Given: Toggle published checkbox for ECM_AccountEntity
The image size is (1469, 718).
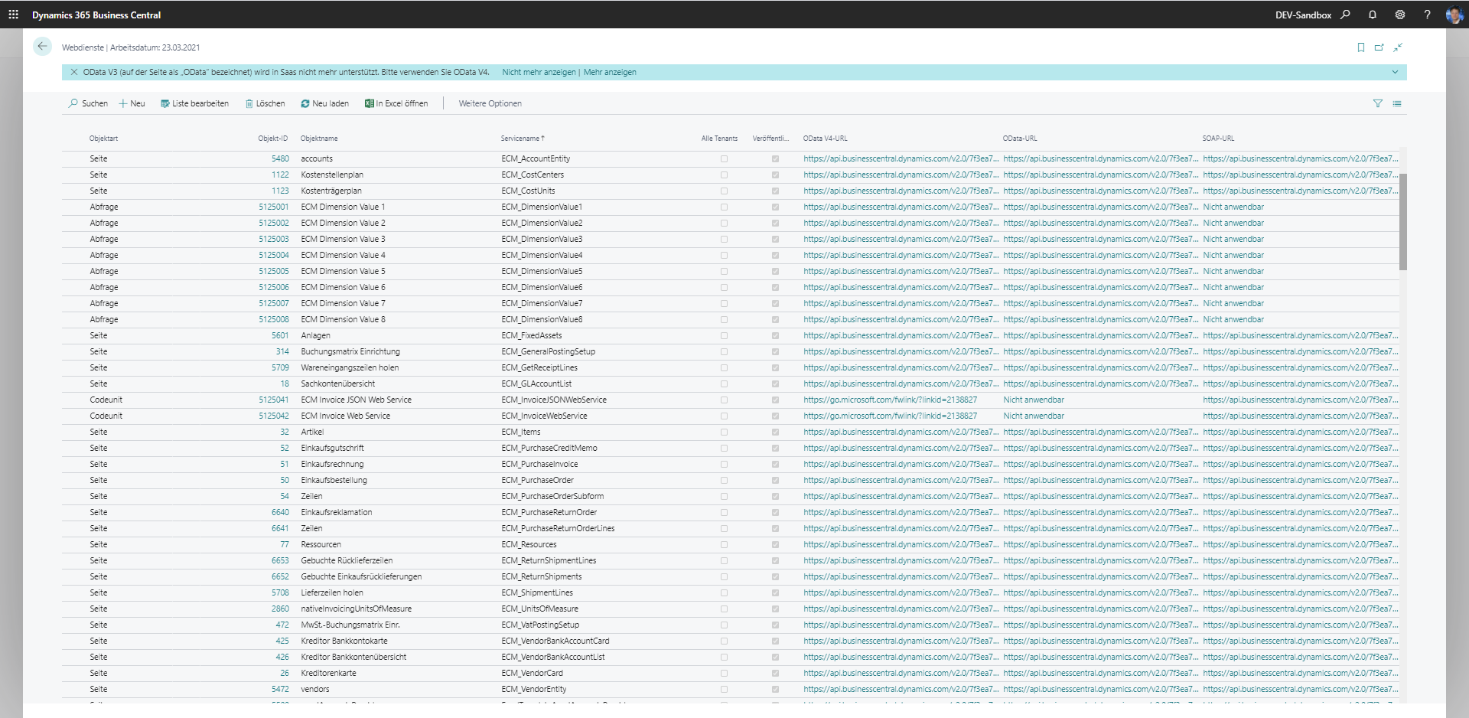Looking at the screenshot, I should 775,159.
